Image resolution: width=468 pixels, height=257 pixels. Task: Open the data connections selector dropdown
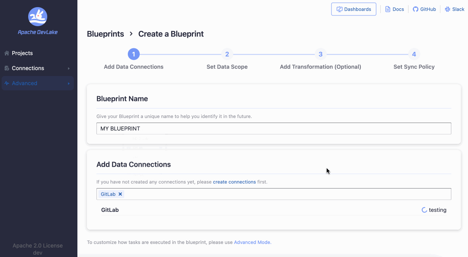coord(274,194)
